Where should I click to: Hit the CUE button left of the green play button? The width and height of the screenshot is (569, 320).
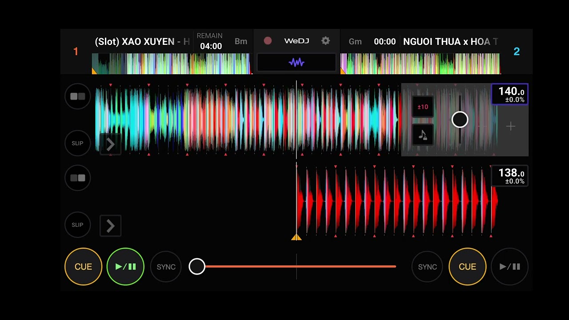pyautogui.click(x=83, y=267)
